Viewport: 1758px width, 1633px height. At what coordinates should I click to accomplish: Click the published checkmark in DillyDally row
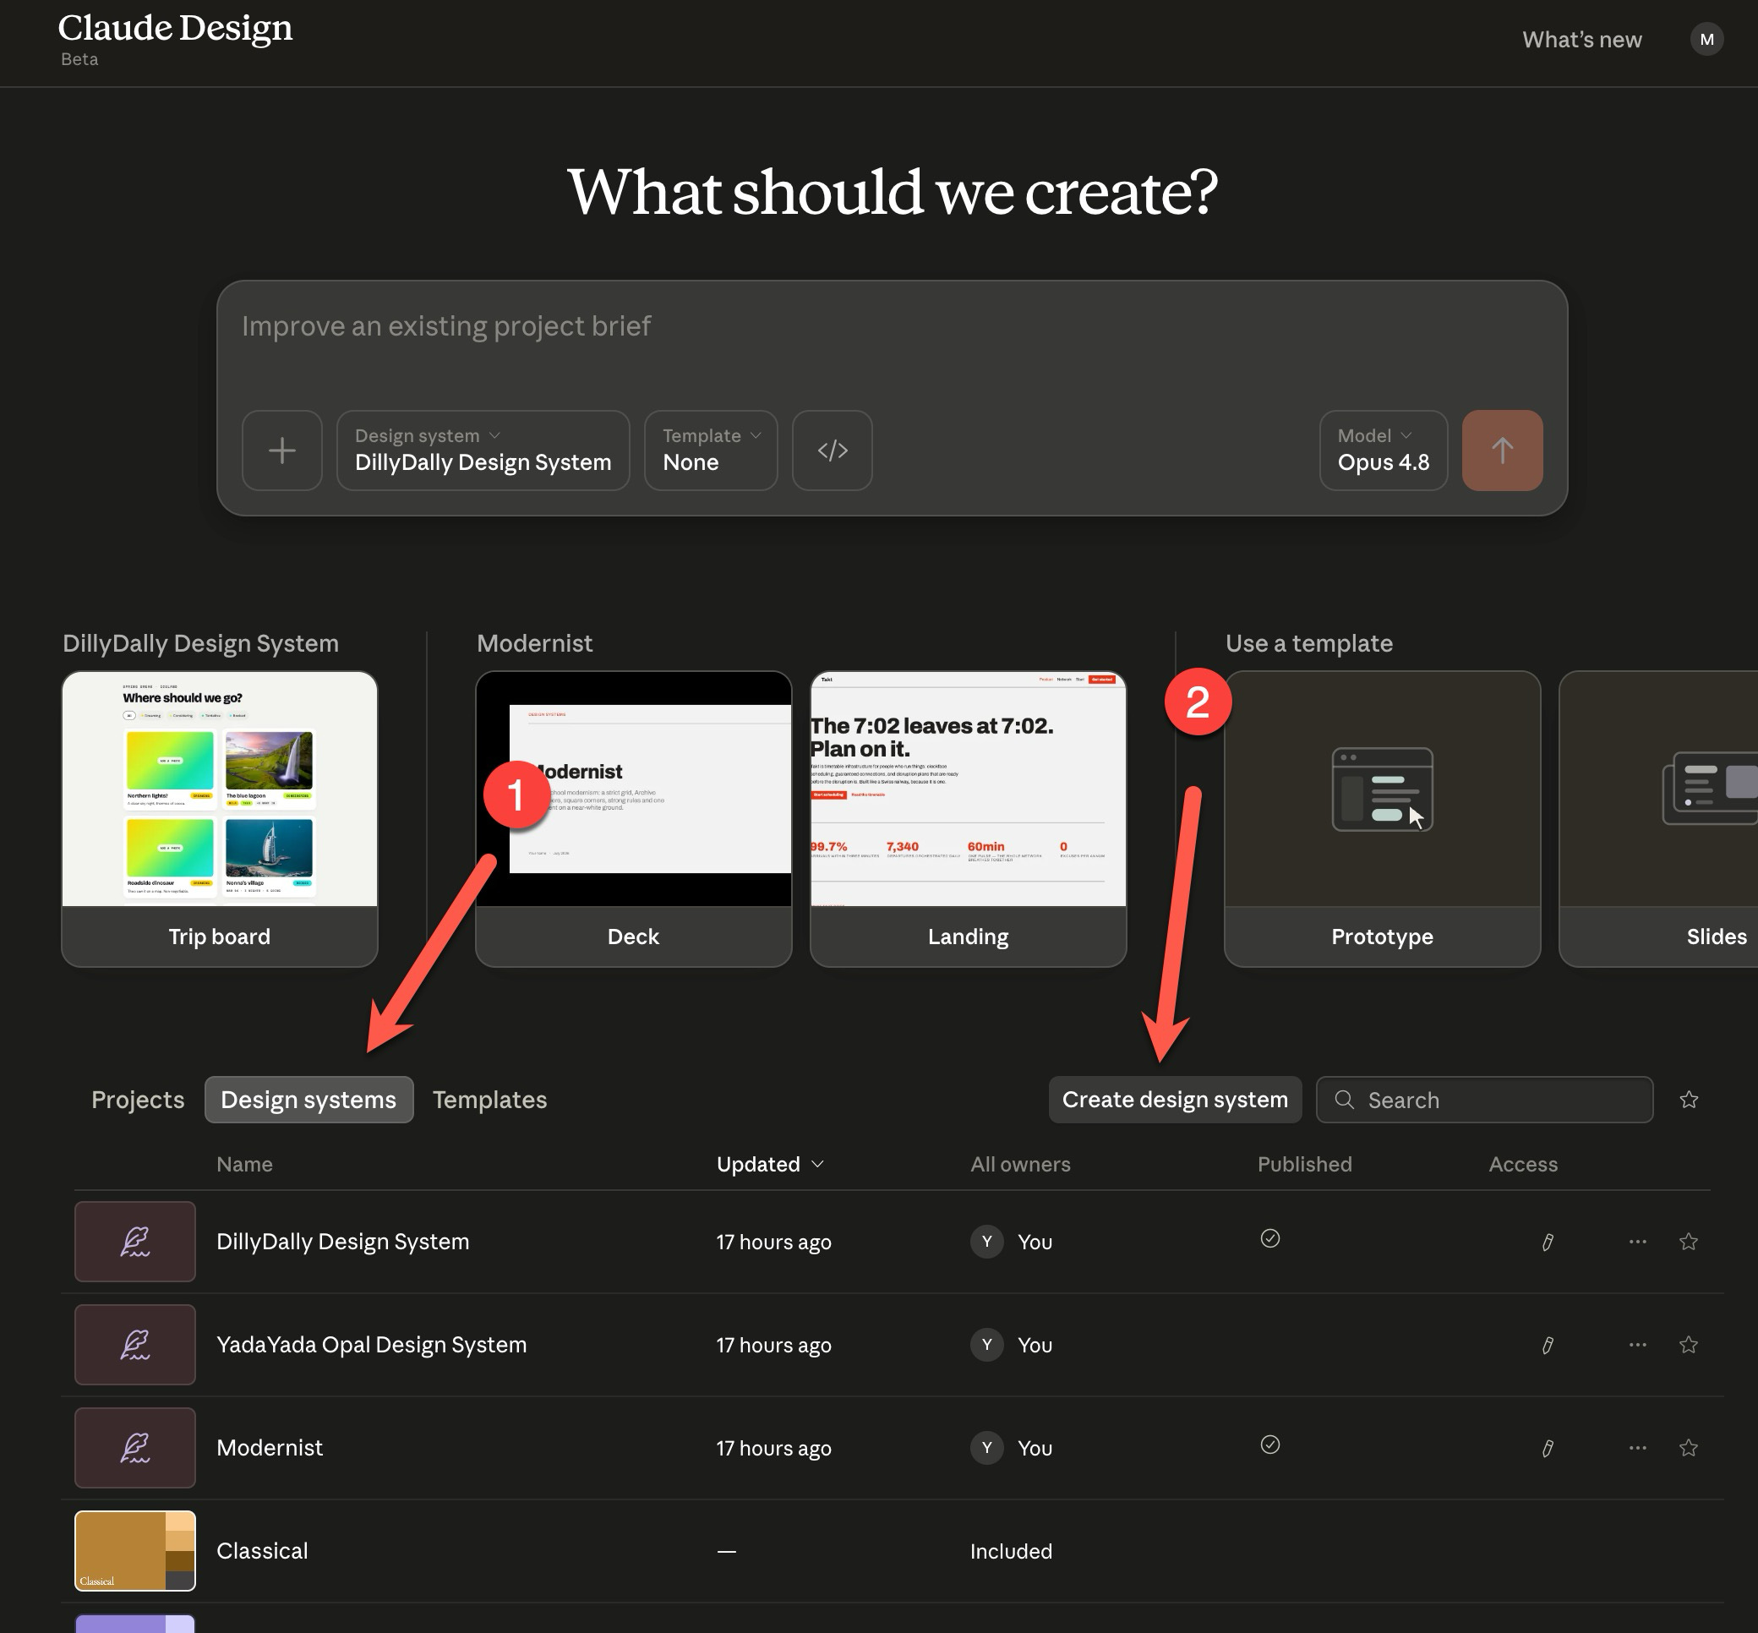point(1270,1238)
